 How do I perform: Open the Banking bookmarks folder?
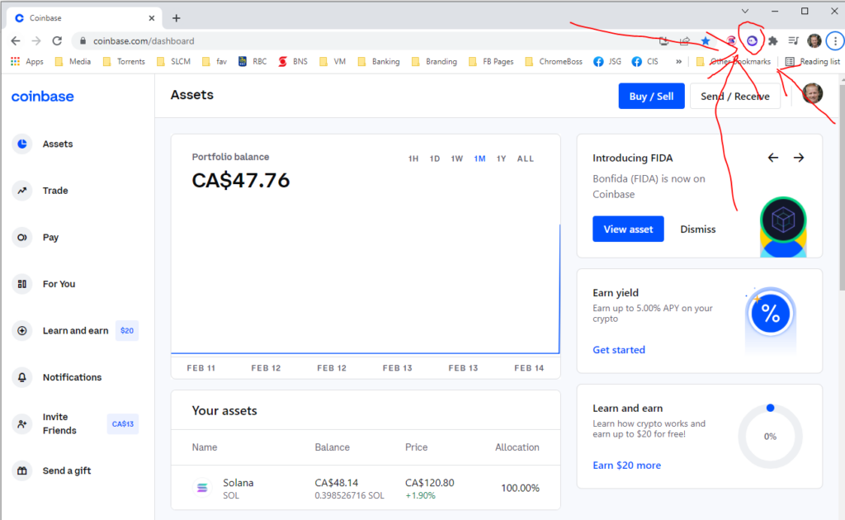click(379, 61)
